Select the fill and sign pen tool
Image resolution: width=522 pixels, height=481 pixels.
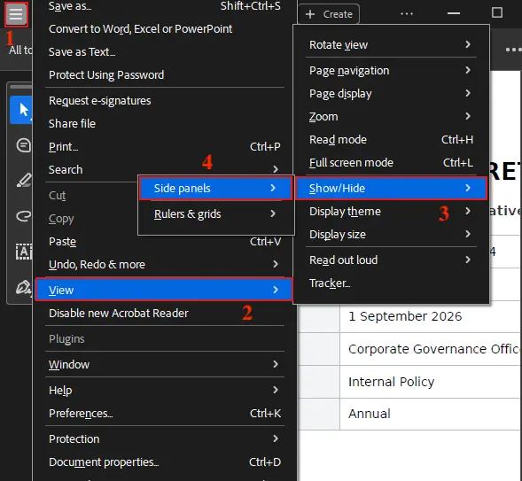[x=23, y=287]
